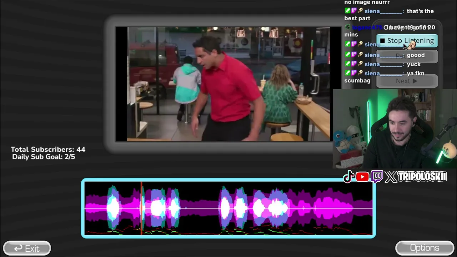457x257 pixels.
Task: Click the video preview of the man in red
Action: pyautogui.click(x=228, y=84)
